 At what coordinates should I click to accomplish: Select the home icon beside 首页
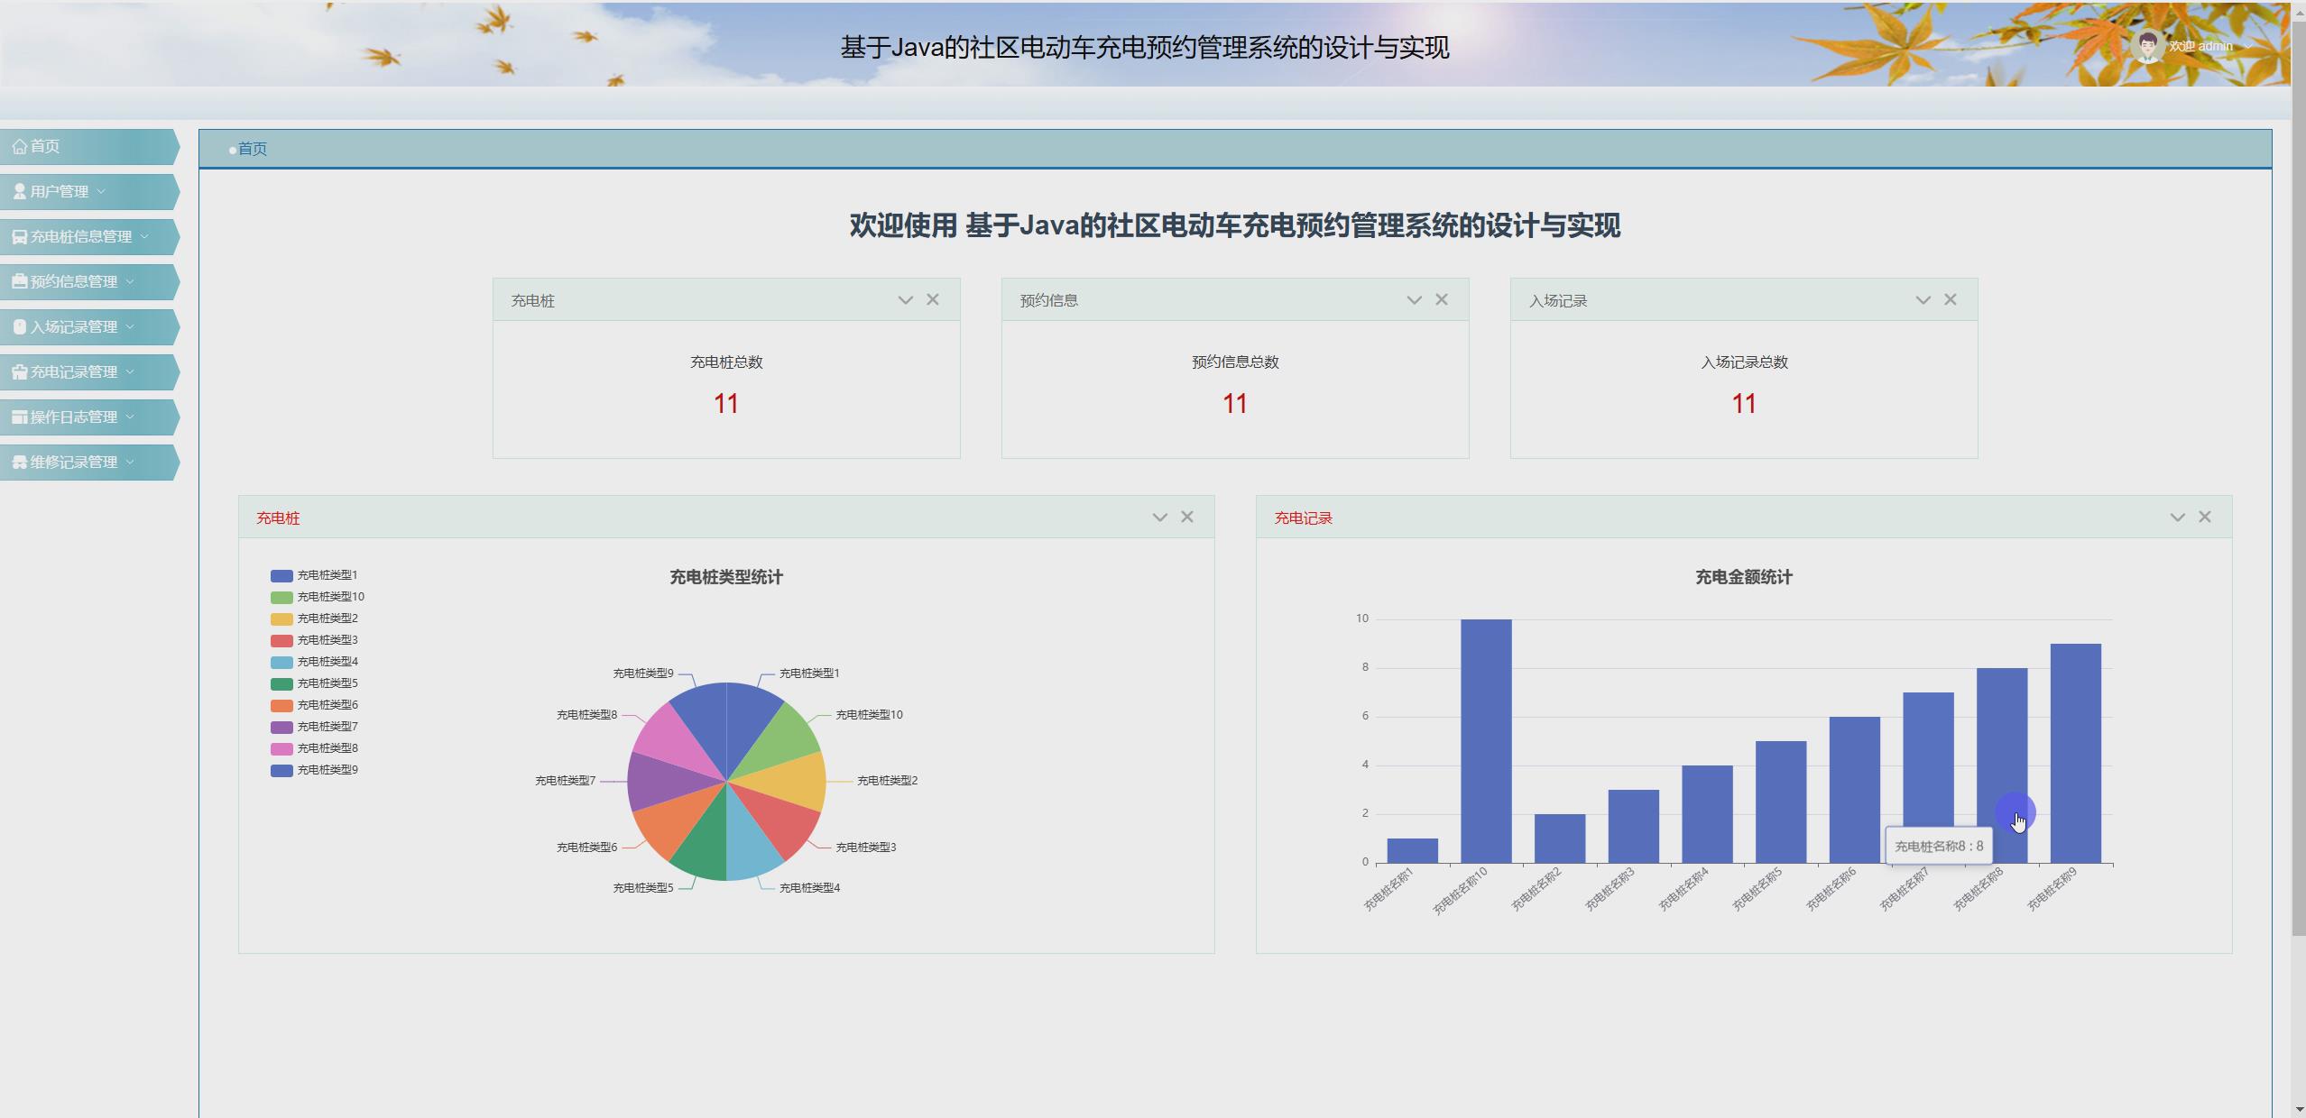[x=20, y=146]
